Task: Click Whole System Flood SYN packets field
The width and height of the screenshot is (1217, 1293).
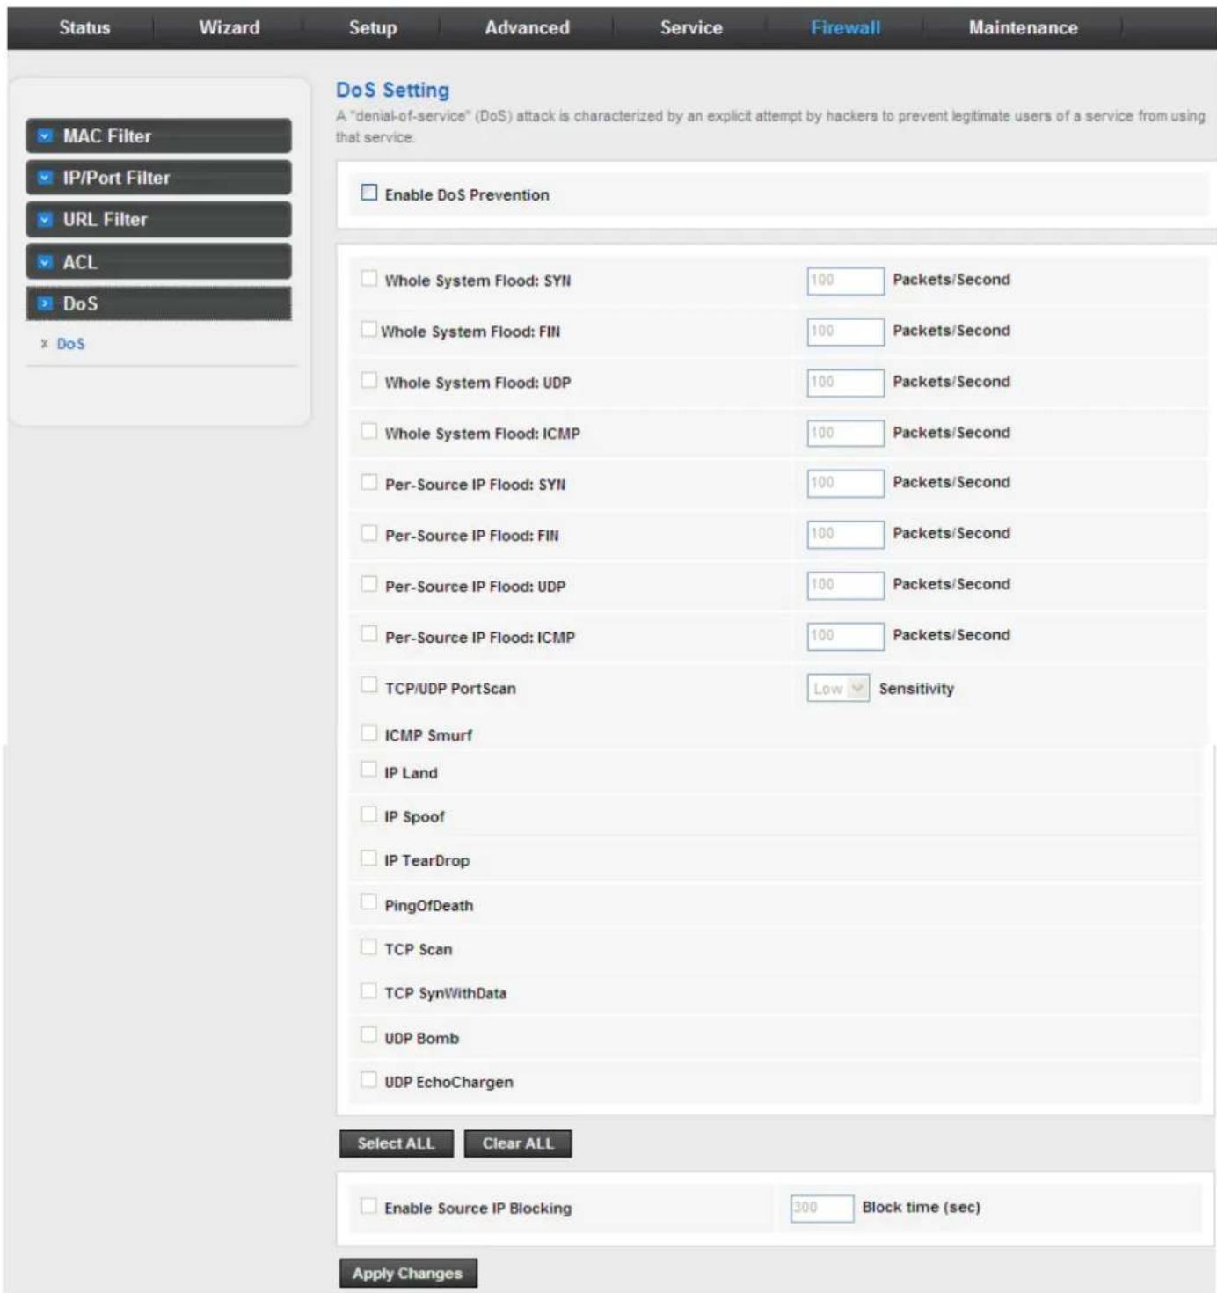Action: 845,281
